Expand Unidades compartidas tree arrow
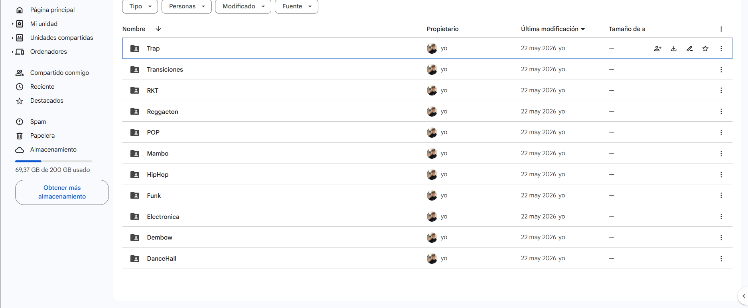 point(12,38)
